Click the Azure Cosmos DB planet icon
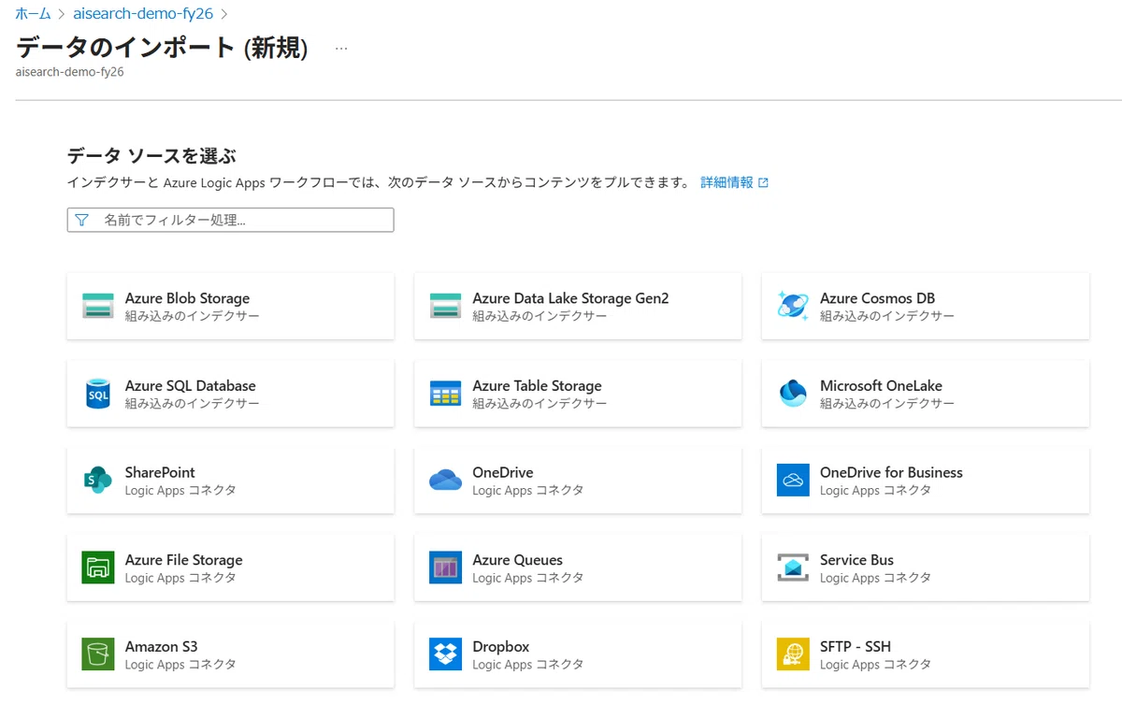This screenshot has width=1122, height=704. [793, 306]
